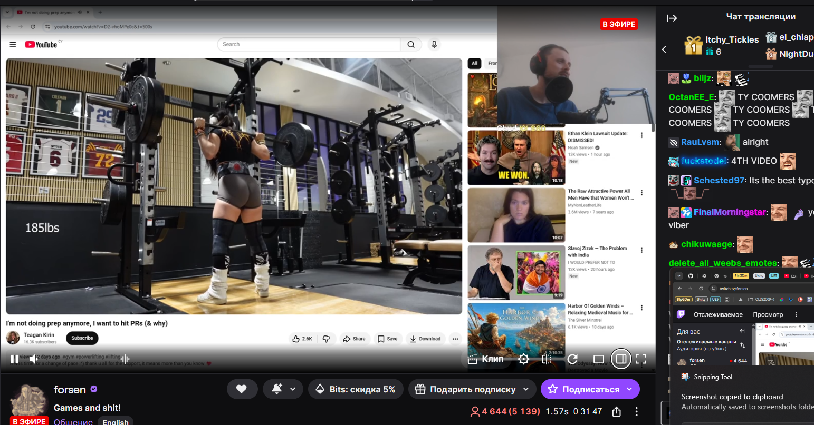Toggle the side chat panel layout icon

click(x=621, y=359)
